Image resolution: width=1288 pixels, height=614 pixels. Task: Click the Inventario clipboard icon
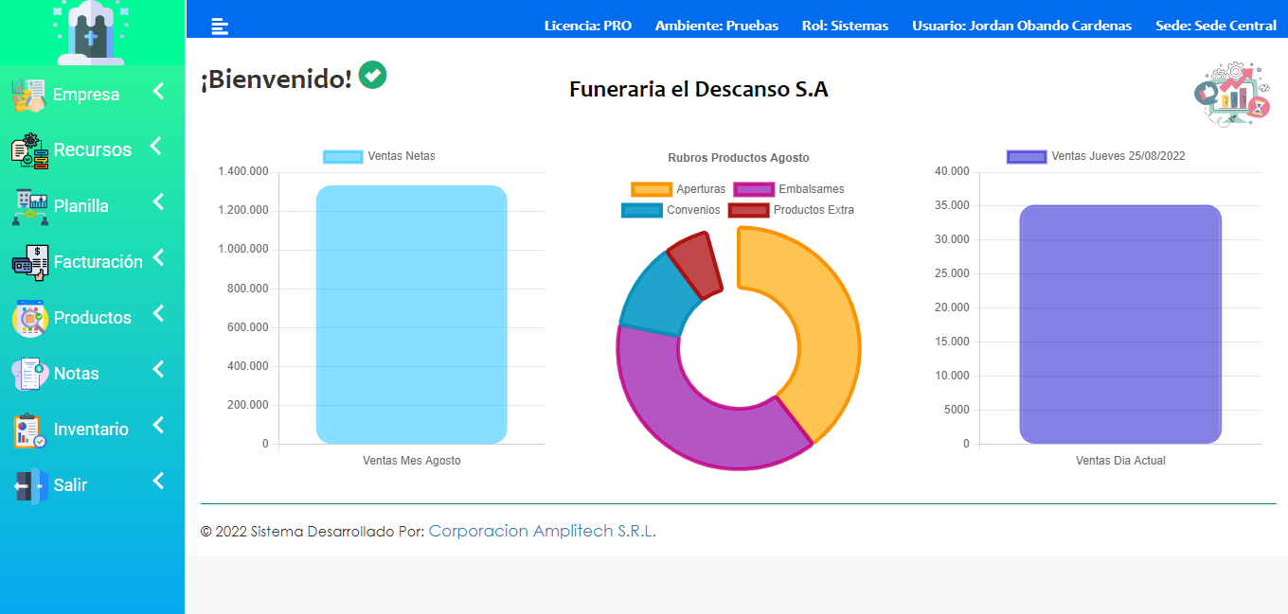click(x=29, y=430)
